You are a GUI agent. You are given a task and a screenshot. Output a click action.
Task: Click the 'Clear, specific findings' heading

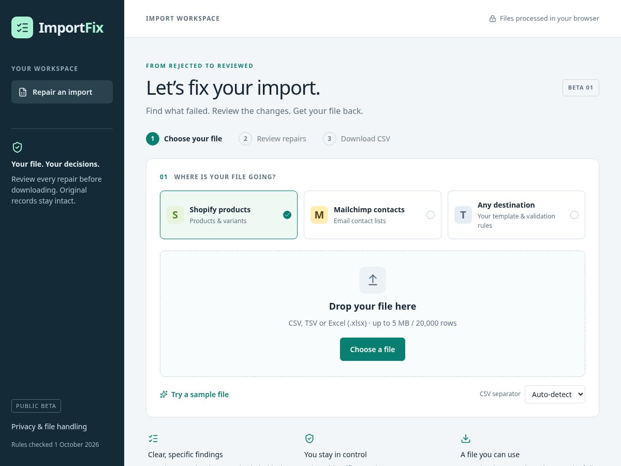[185, 455]
